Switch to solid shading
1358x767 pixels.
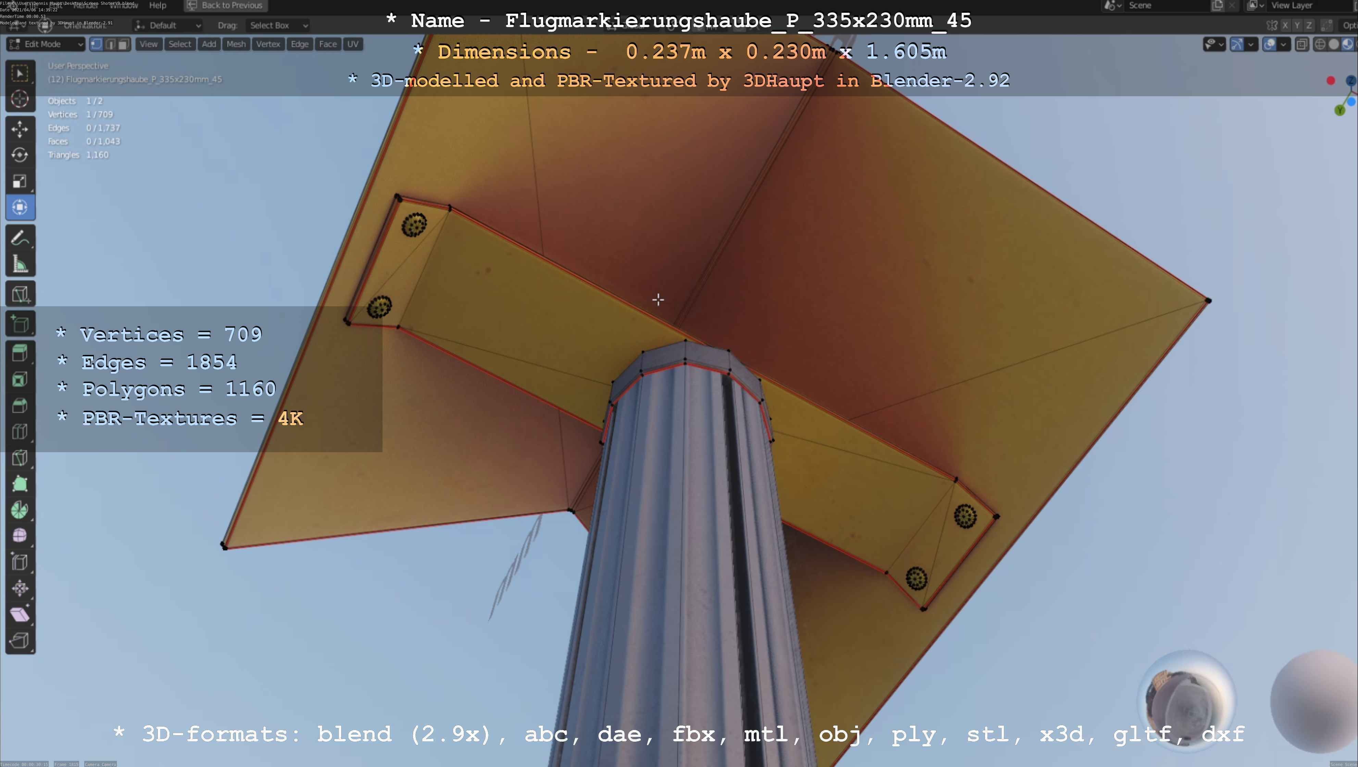pos(1334,44)
